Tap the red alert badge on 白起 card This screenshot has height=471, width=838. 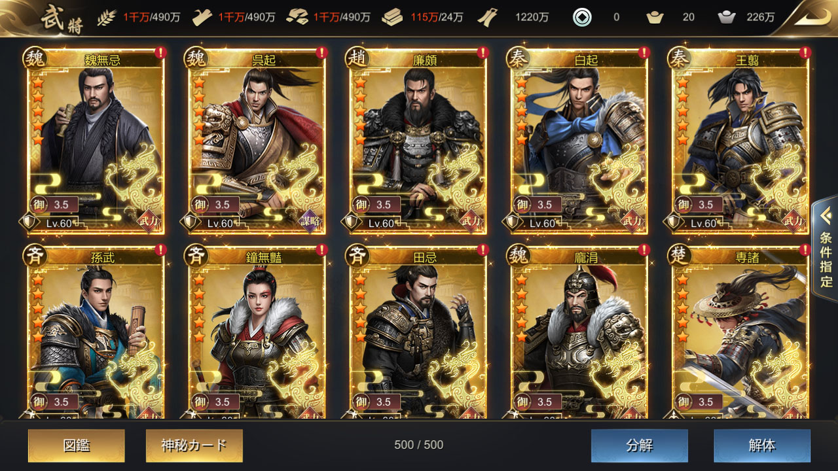pyautogui.click(x=644, y=52)
